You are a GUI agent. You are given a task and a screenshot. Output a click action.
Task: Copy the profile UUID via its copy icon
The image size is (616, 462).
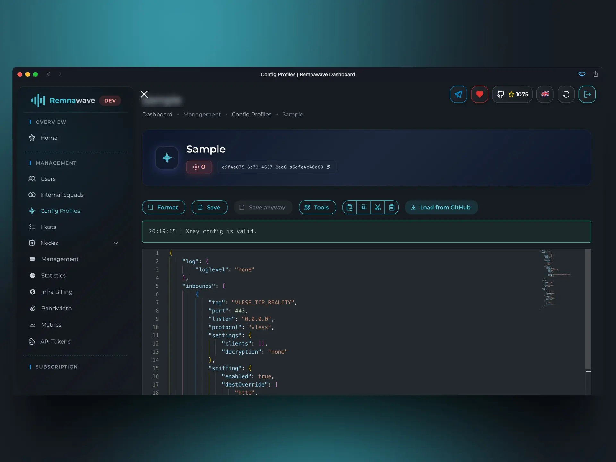328,167
